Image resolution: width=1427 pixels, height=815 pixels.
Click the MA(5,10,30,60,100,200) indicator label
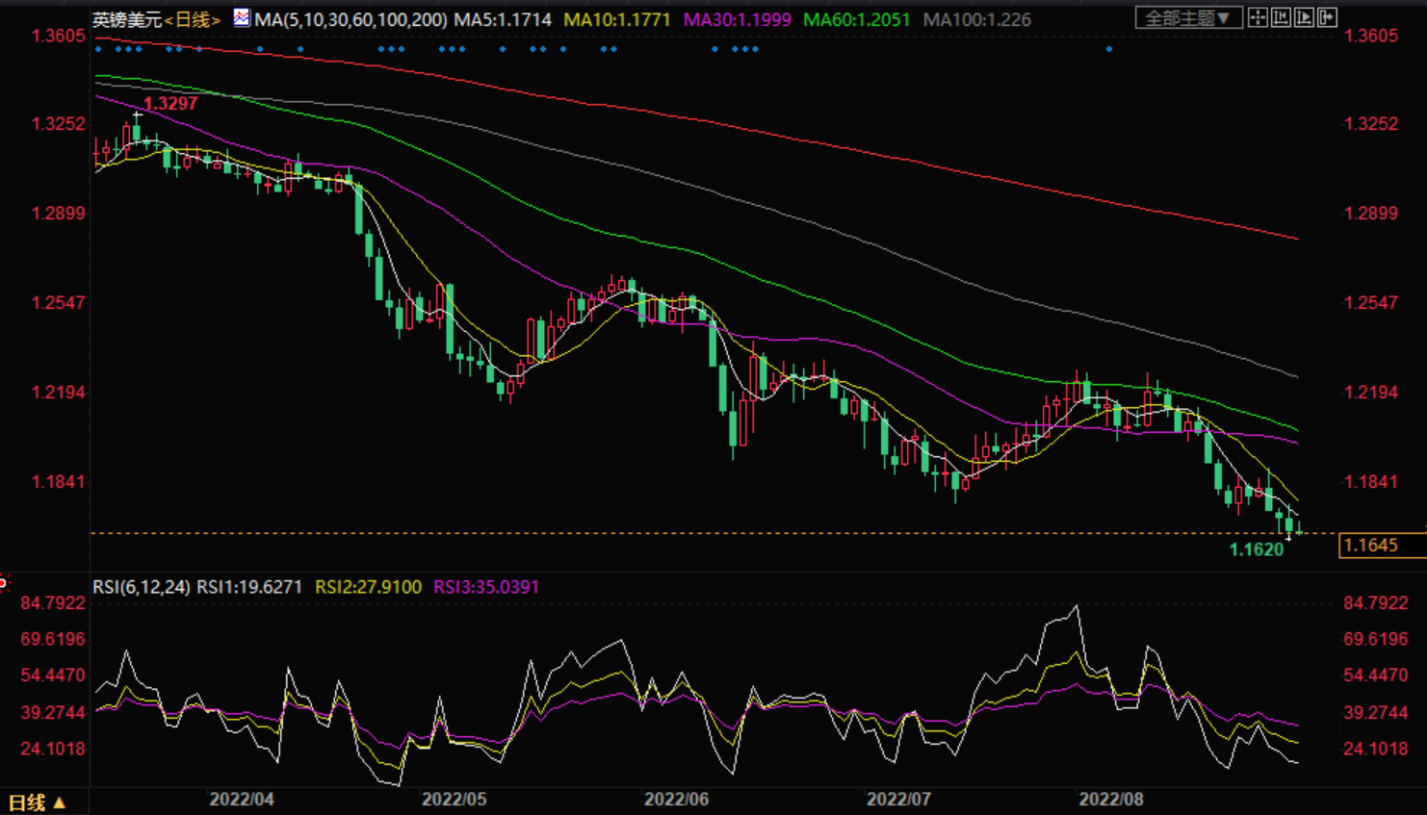click(350, 19)
